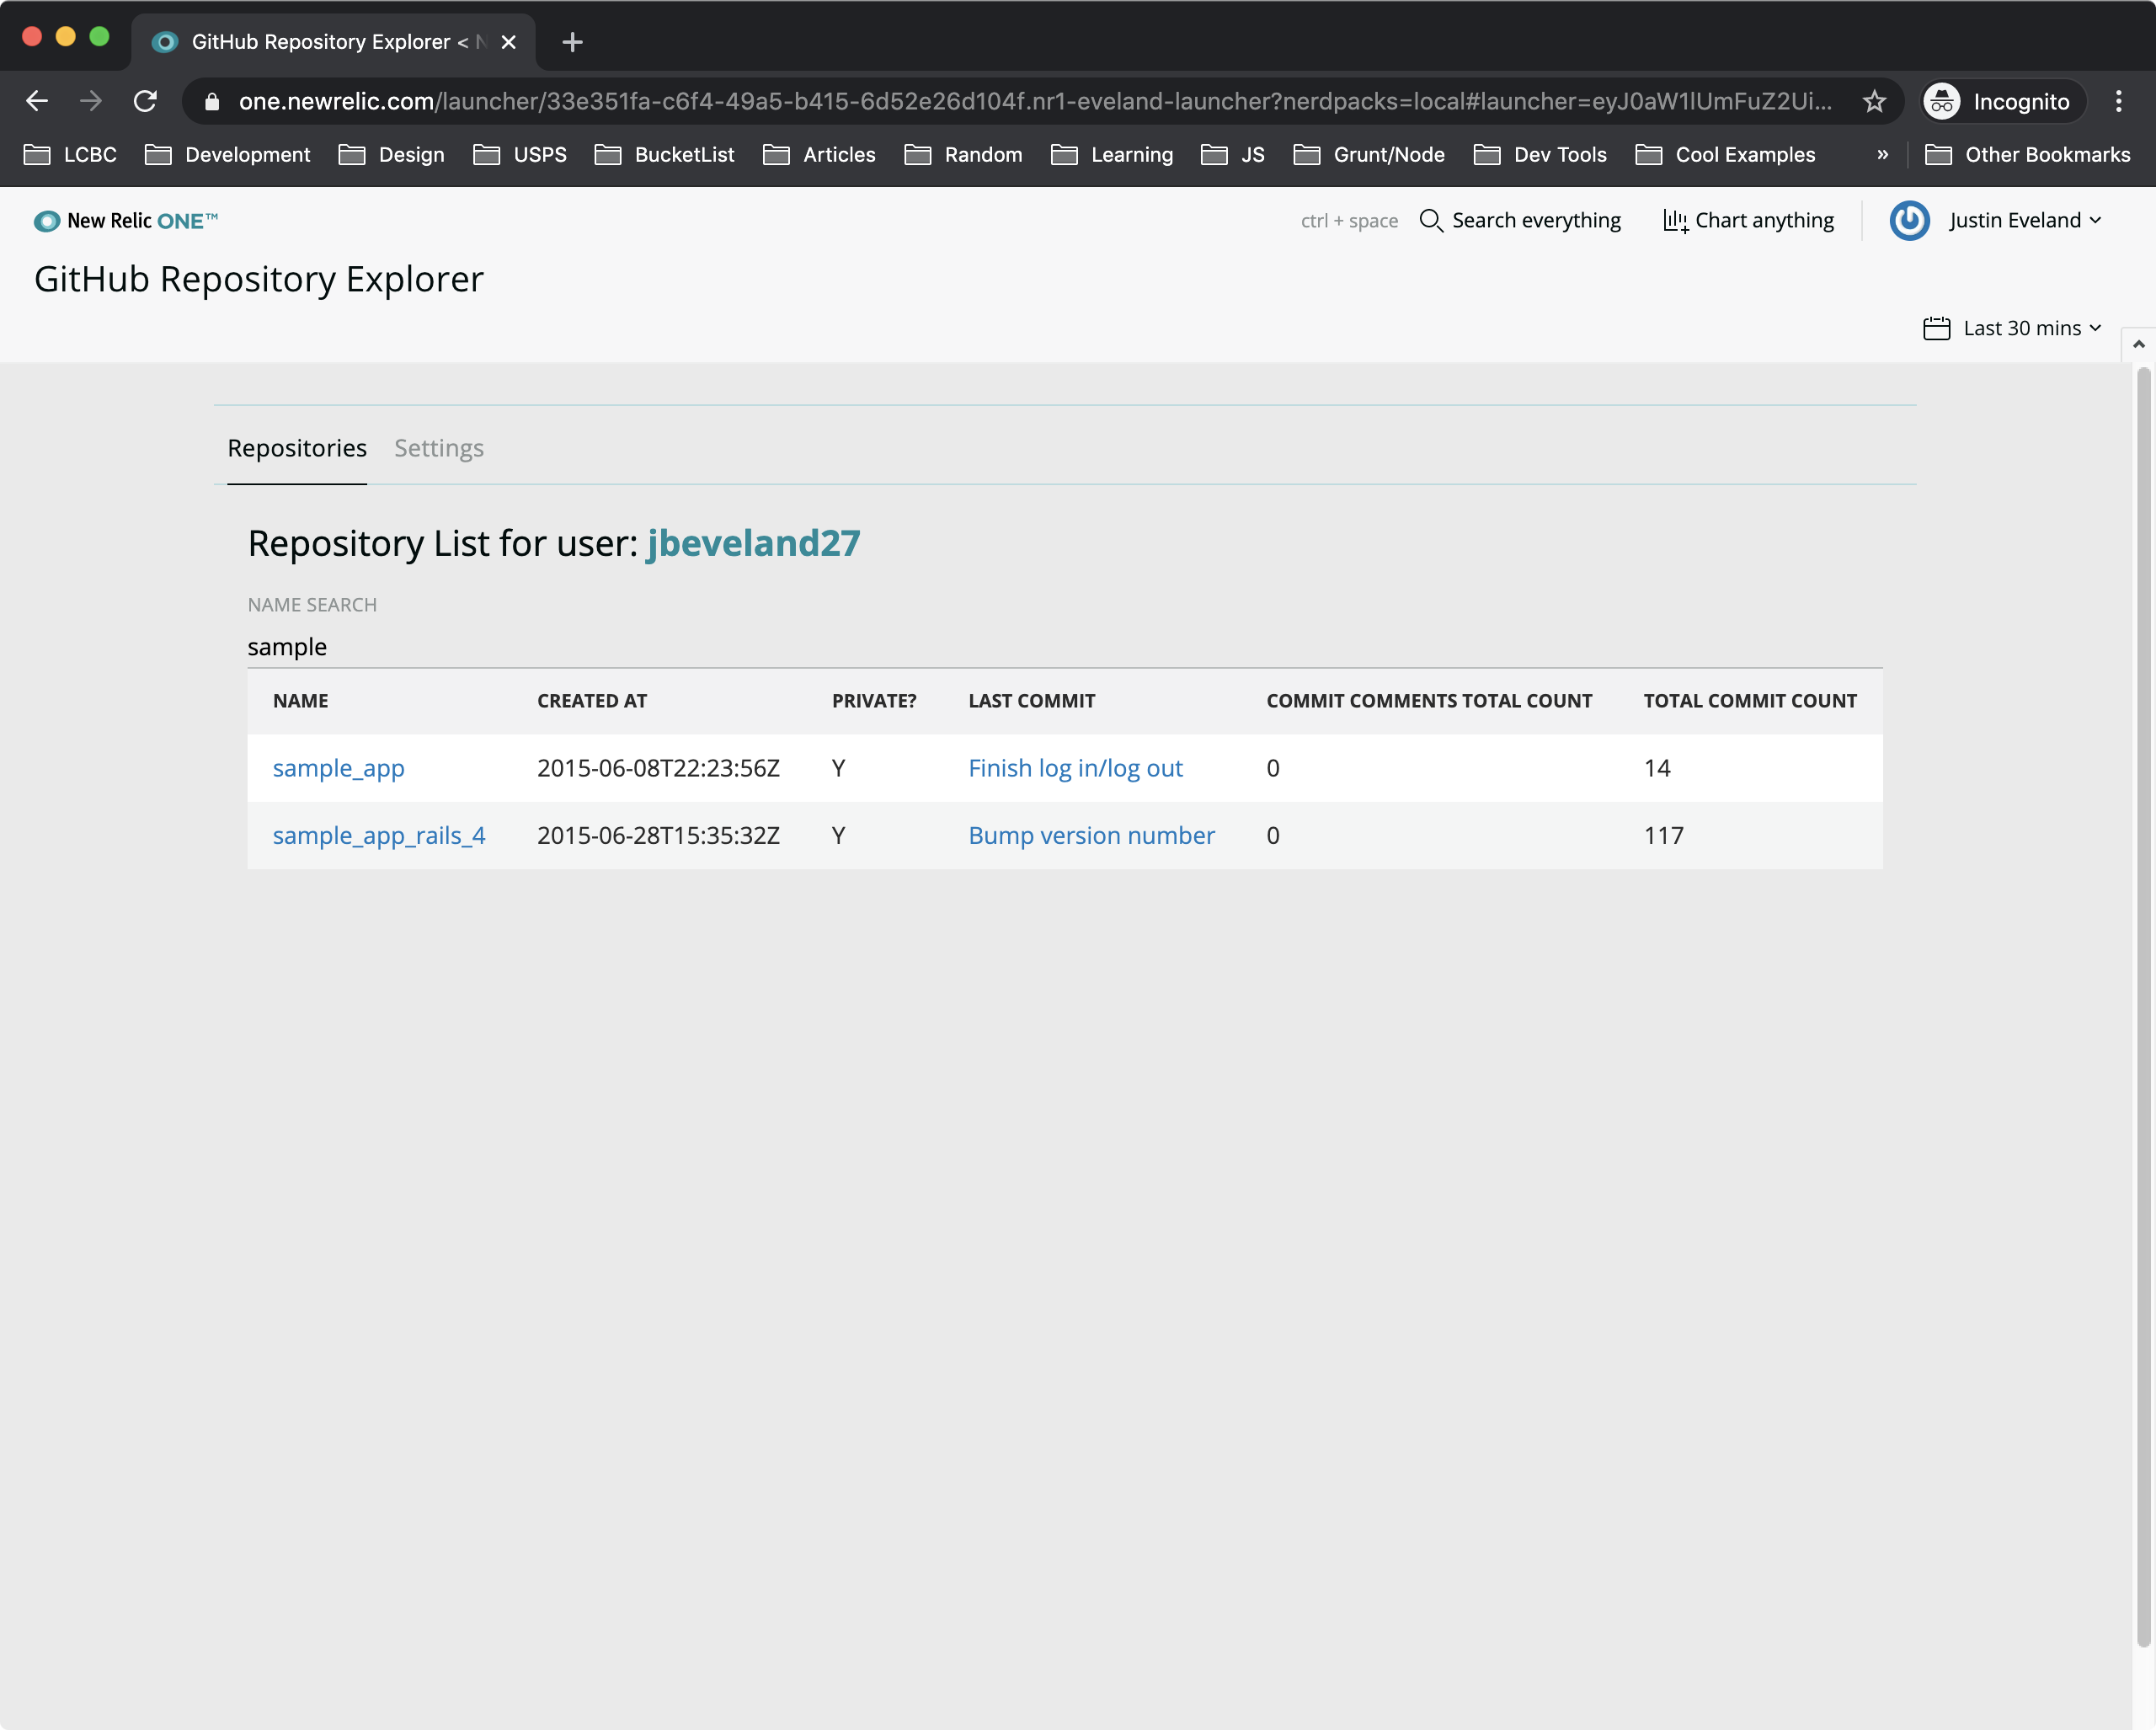2156x1730 pixels.
Task: Select the Repositories tab
Action: [x=297, y=448]
